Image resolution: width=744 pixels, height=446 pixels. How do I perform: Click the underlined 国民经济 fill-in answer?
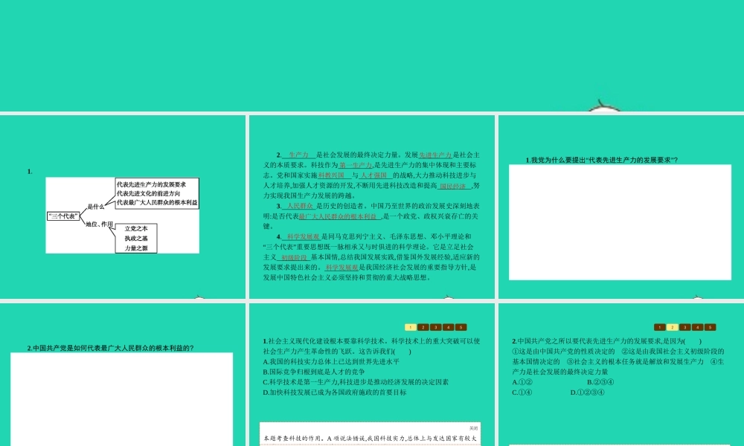[454, 186]
